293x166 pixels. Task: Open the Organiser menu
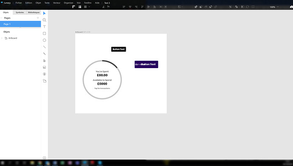click(68, 3)
